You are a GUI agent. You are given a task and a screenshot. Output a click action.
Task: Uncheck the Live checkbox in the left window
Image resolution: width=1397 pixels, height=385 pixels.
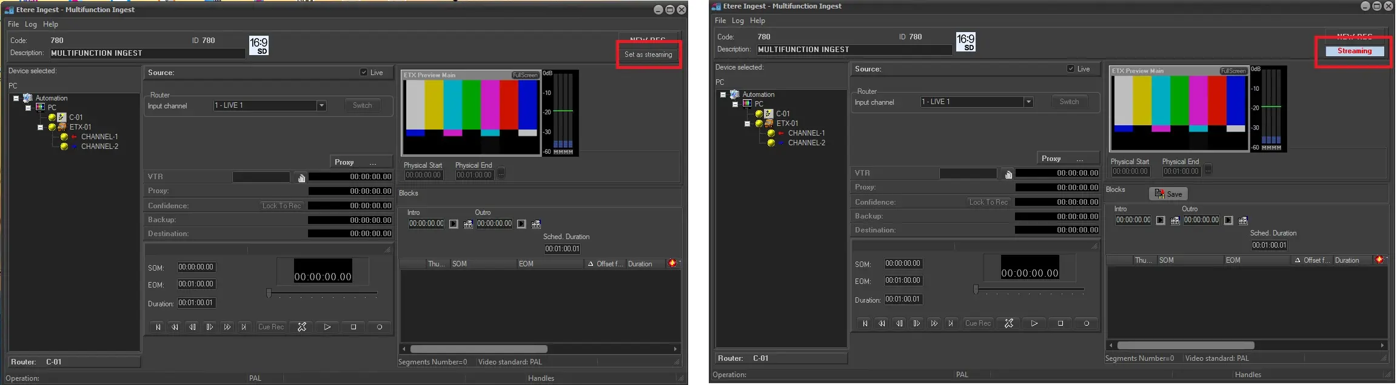[364, 73]
